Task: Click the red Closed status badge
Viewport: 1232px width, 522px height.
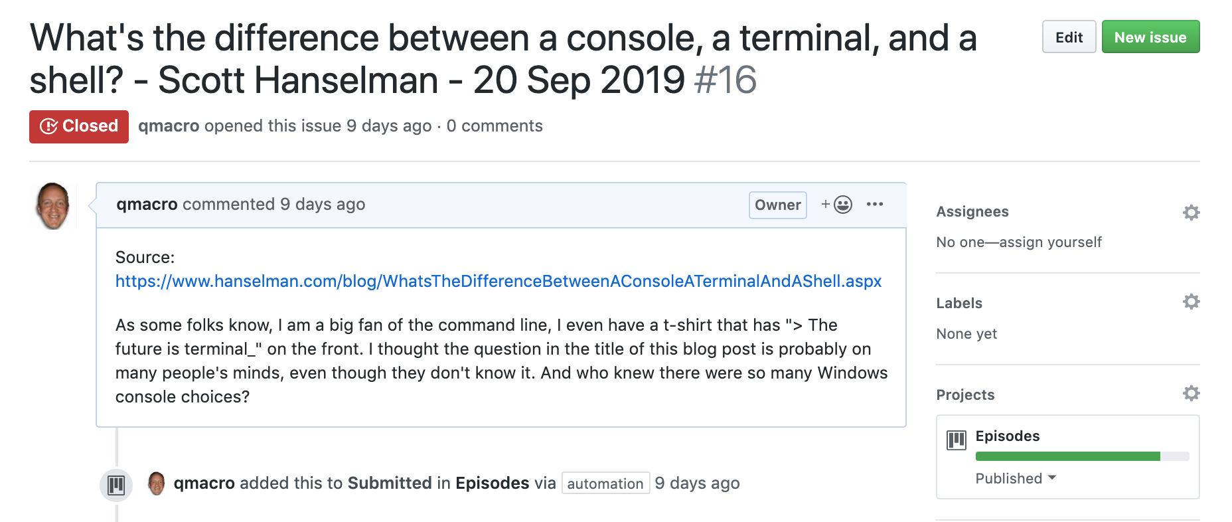Action: (79, 126)
